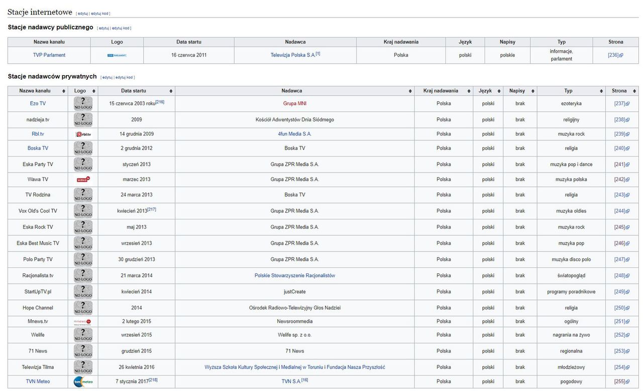
Task: Open the Rbl.tv channel name link
Action: [x=38, y=134]
